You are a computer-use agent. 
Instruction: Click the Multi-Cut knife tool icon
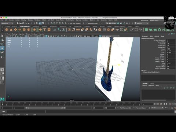132,30
